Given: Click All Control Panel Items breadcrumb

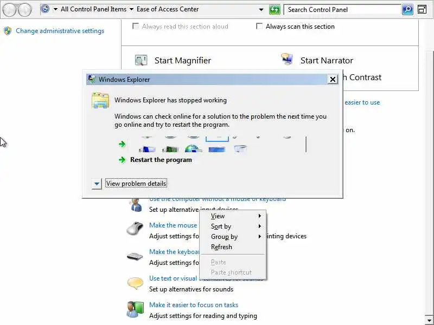Looking at the screenshot, I should point(93,9).
